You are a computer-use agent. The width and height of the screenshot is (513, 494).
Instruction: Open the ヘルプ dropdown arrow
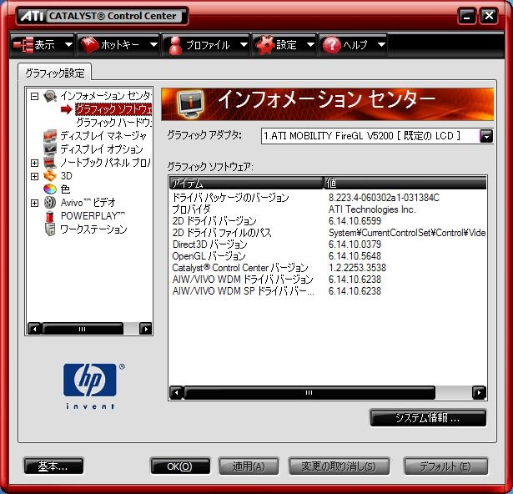click(381, 44)
